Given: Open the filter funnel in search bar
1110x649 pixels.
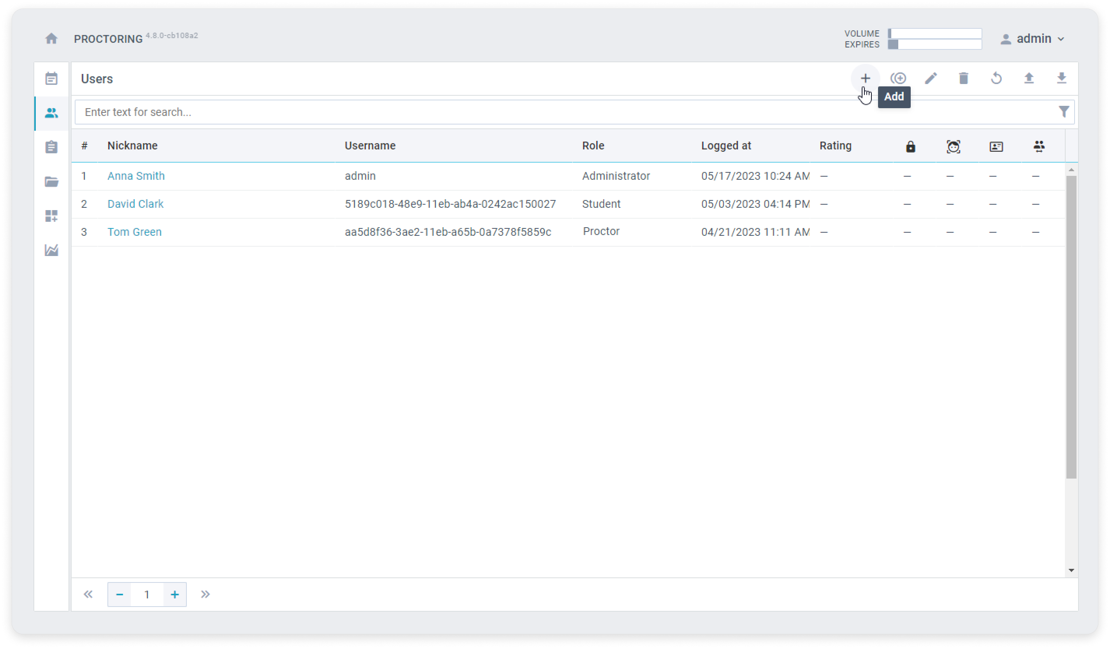Looking at the screenshot, I should [x=1064, y=112].
